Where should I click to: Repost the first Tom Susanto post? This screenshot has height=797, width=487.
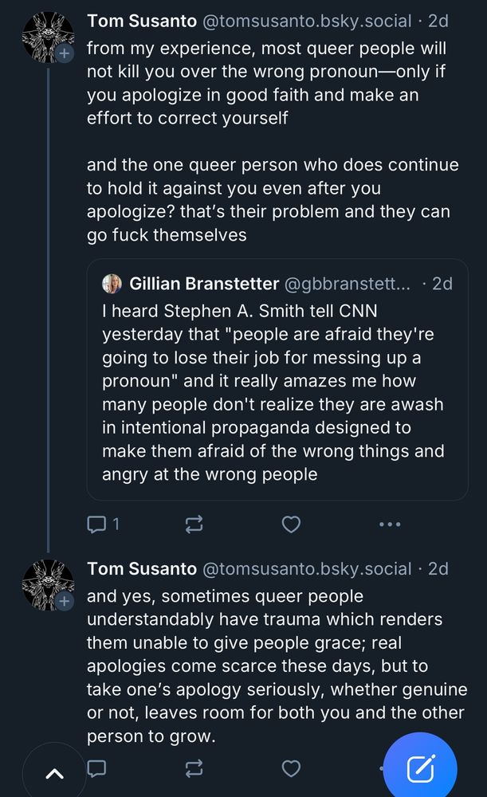pyautogui.click(x=194, y=524)
